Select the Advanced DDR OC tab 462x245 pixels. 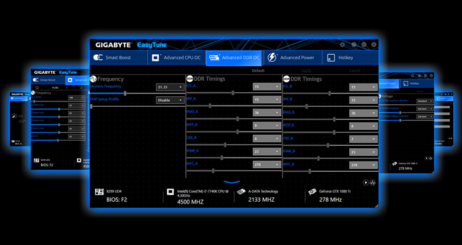tap(234, 57)
